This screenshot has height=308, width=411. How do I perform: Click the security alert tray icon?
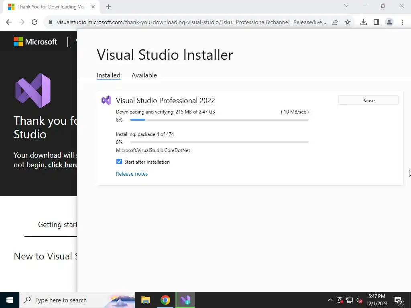(x=340, y=300)
